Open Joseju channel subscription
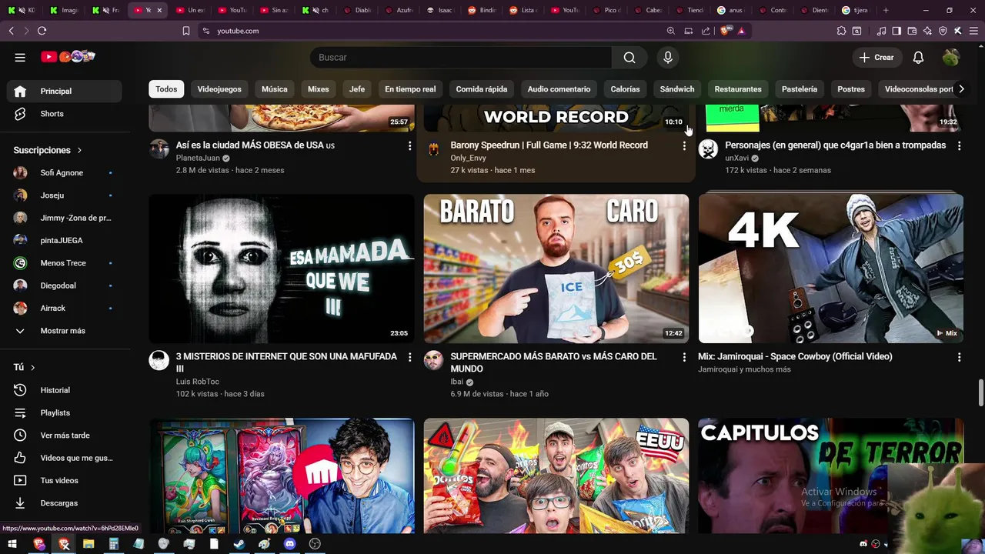Image resolution: width=985 pixels, height=554 pixels. point(65,195)
